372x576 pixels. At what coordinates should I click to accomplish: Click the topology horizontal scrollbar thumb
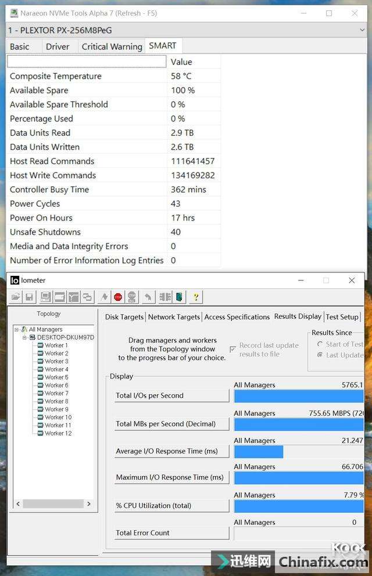[53, 503]
